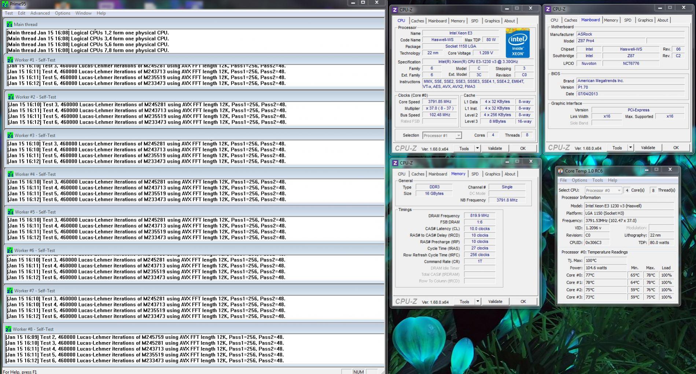Select CPU tab in CPU-Z Memory window
Image resolution: width=696 pixels, height=374 pixels.
pos(402,174)
